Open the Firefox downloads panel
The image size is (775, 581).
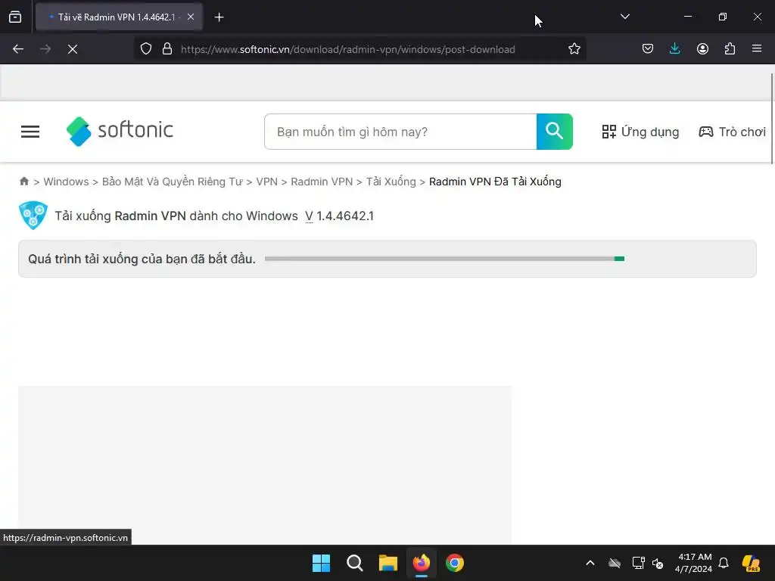pyautogui.click(x=674, y=49)
